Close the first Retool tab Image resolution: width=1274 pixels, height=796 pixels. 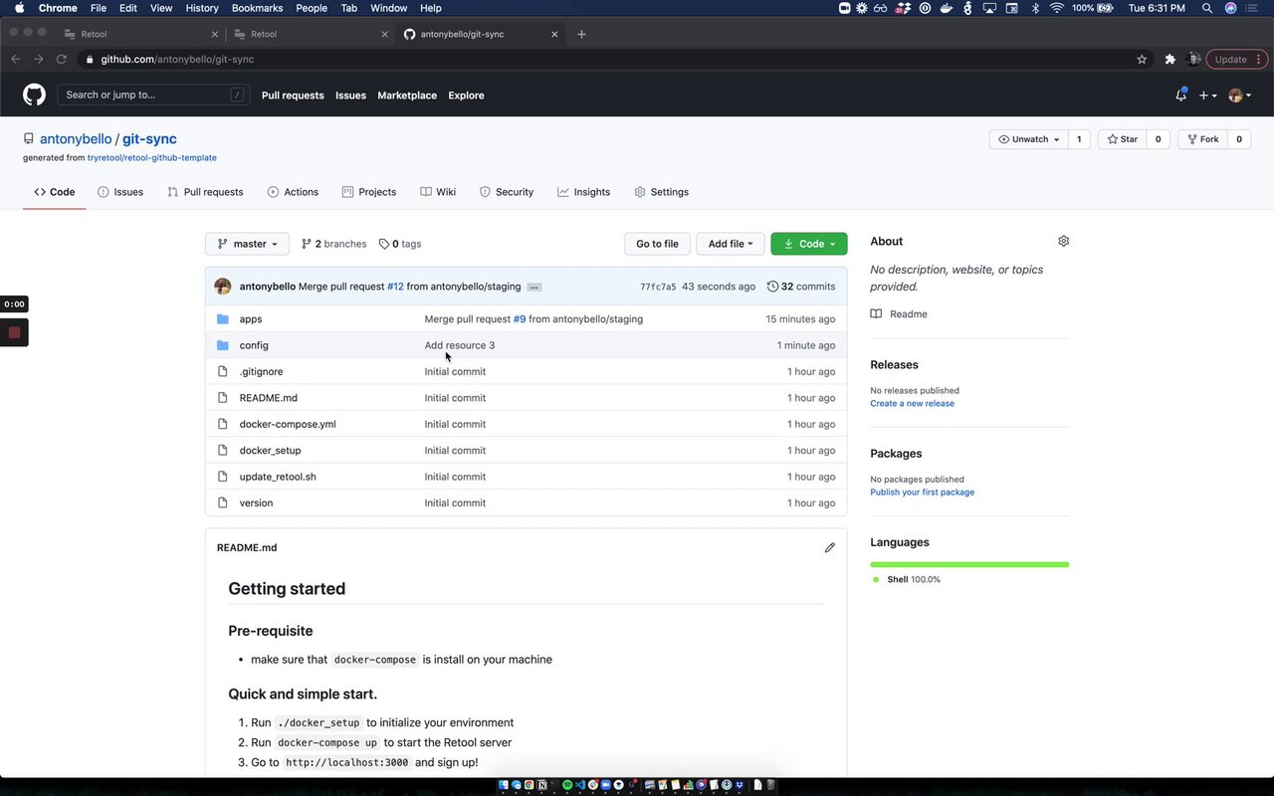point(215,34)
